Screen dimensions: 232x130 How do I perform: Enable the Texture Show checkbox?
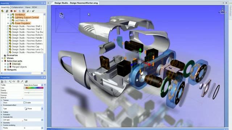[x=24, y=103]
